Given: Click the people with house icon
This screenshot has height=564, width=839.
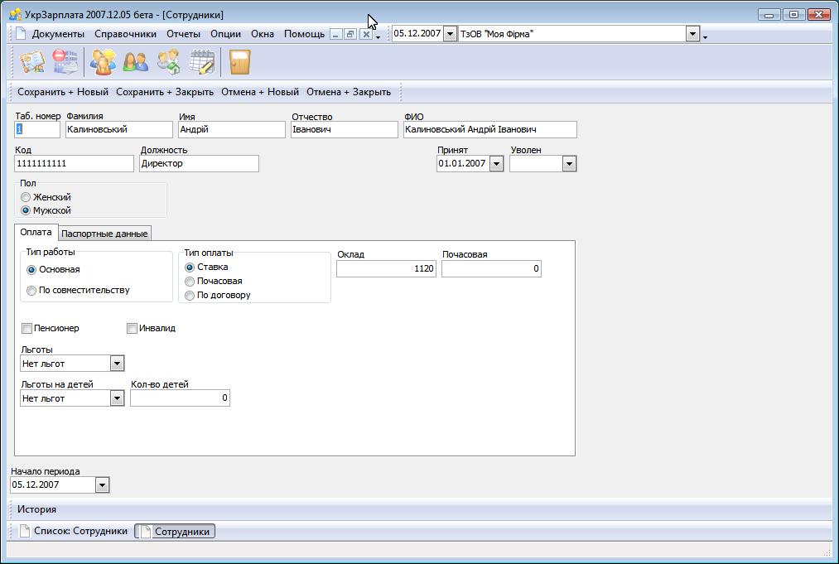Looking at the screenshot, I should [168, 62].
